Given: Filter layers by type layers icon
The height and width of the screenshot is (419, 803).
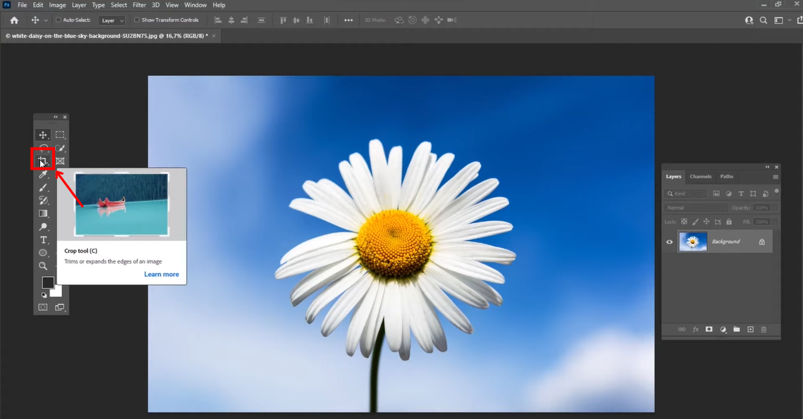Looking at the screenshot, I should pos(741,194).
